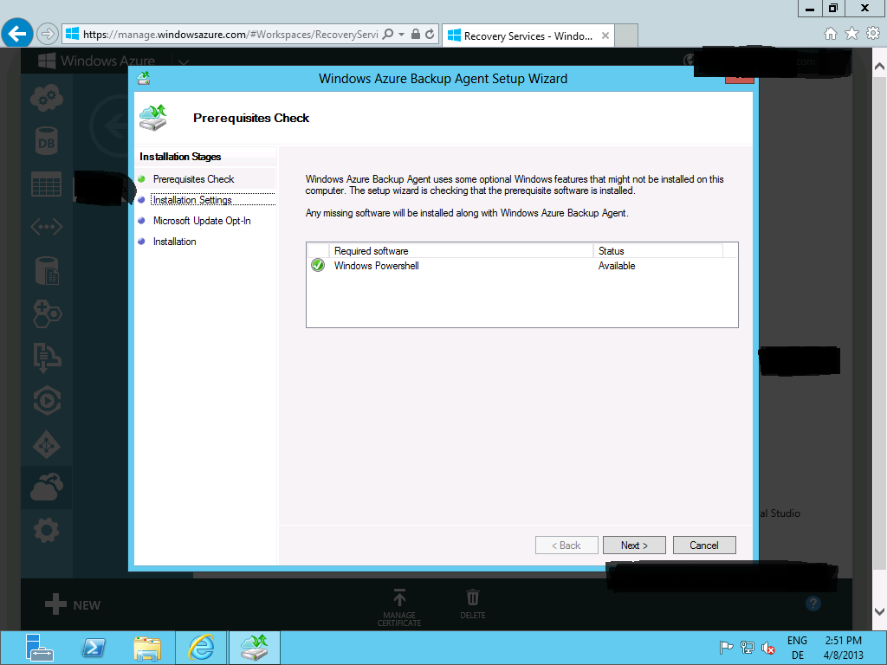Open the Storage tables icon in the sidebar
Image resolution: width=887 pixels, height=665 pixels.
45,184
